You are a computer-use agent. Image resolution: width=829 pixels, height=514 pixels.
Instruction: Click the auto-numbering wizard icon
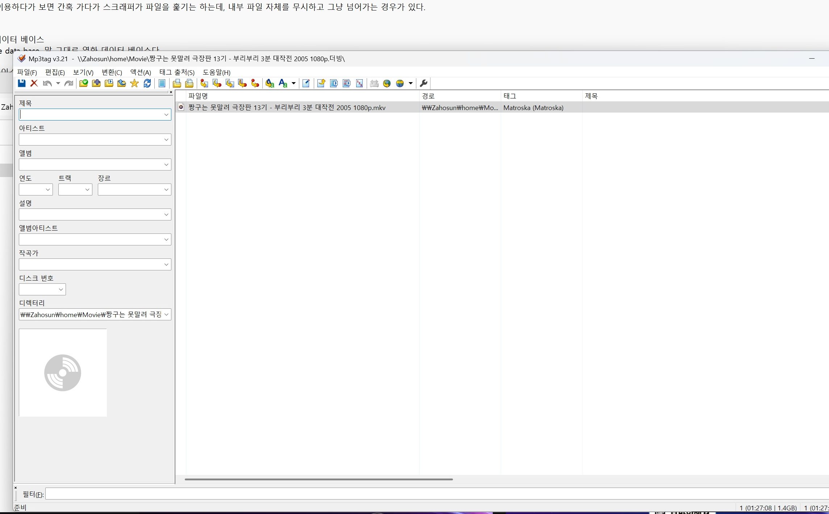pos(359,83)
